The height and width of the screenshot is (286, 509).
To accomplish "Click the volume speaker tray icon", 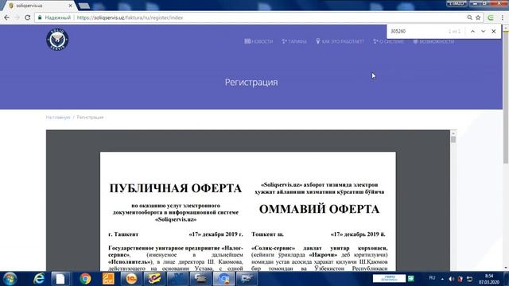I will (x=451, y=279).
